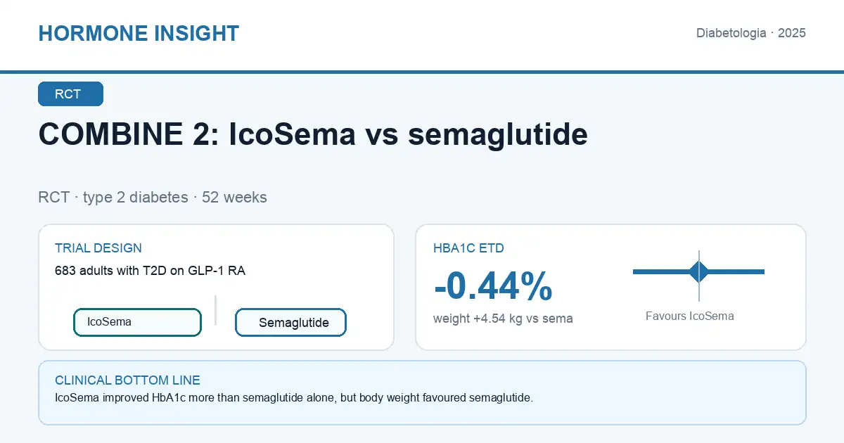Screen dimensions: 844x443
Task: Click the CLINICAL BOTTOM LINE heading
Action: click(x=127, y=380)
